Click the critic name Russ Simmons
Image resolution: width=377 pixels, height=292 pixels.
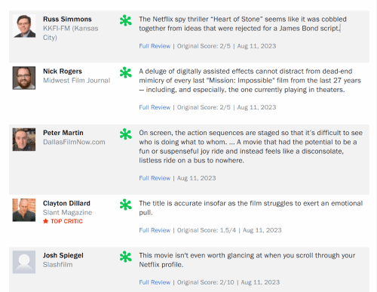tap(67, 19)
